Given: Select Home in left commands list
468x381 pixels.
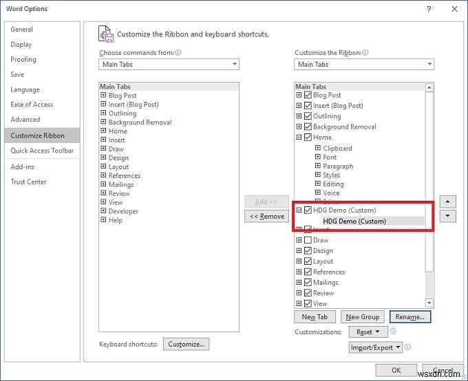Looking at the screenshot, I should [x=118, y=131].
